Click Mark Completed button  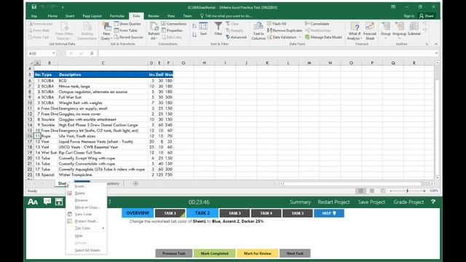coord(215,253)
